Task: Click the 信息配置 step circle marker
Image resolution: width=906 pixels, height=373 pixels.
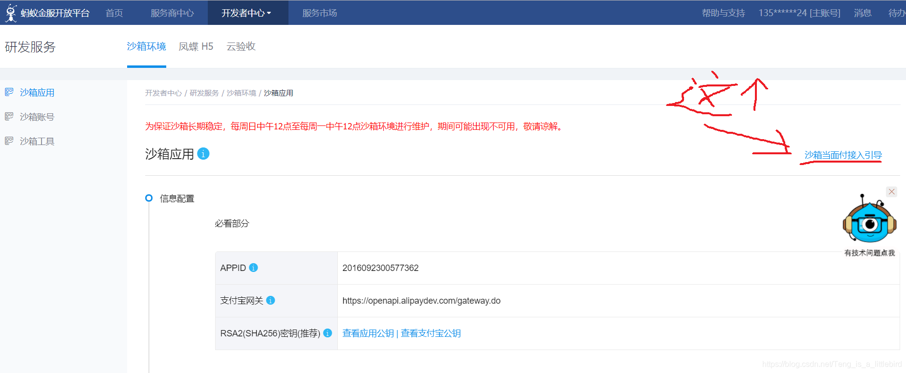Action: coord(149,198)
